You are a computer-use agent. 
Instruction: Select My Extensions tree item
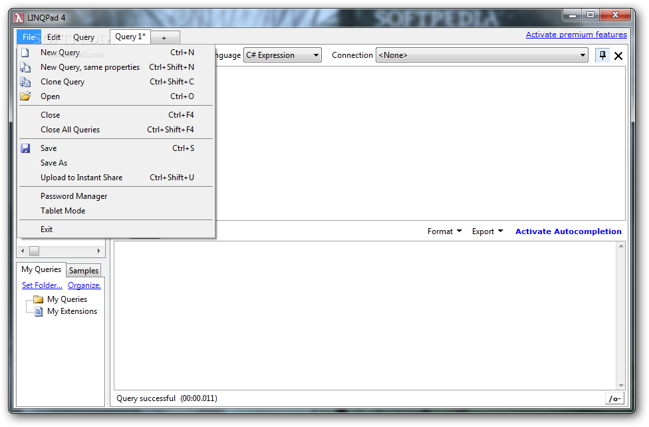(x=72, y=311)
